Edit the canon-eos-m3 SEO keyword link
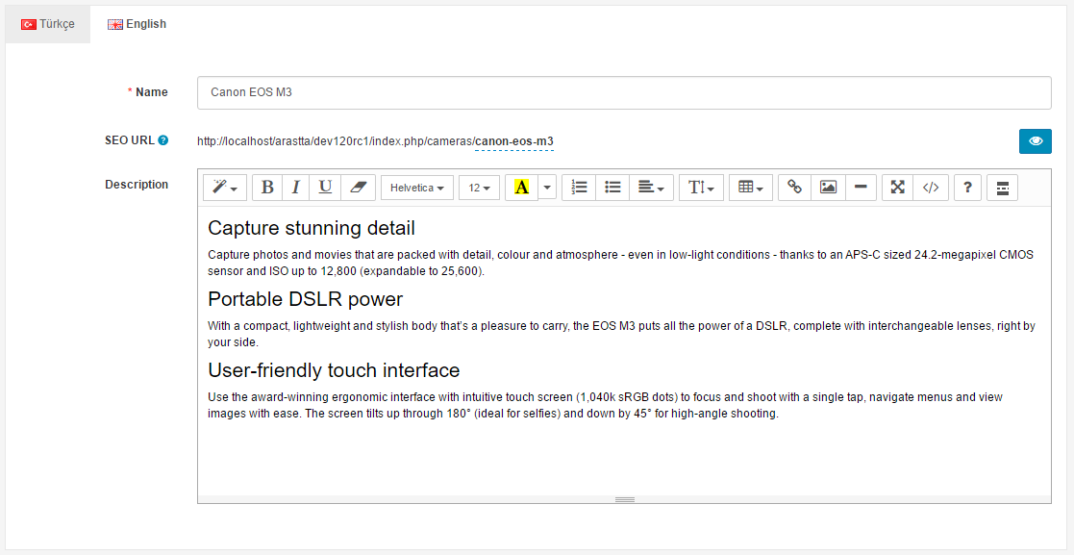Image resolution: width=1074 pixels, height=555 pixels. click(514, 141)
